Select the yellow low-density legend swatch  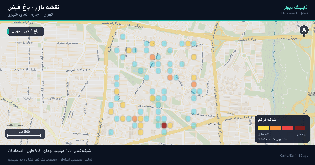click(264, 128)
